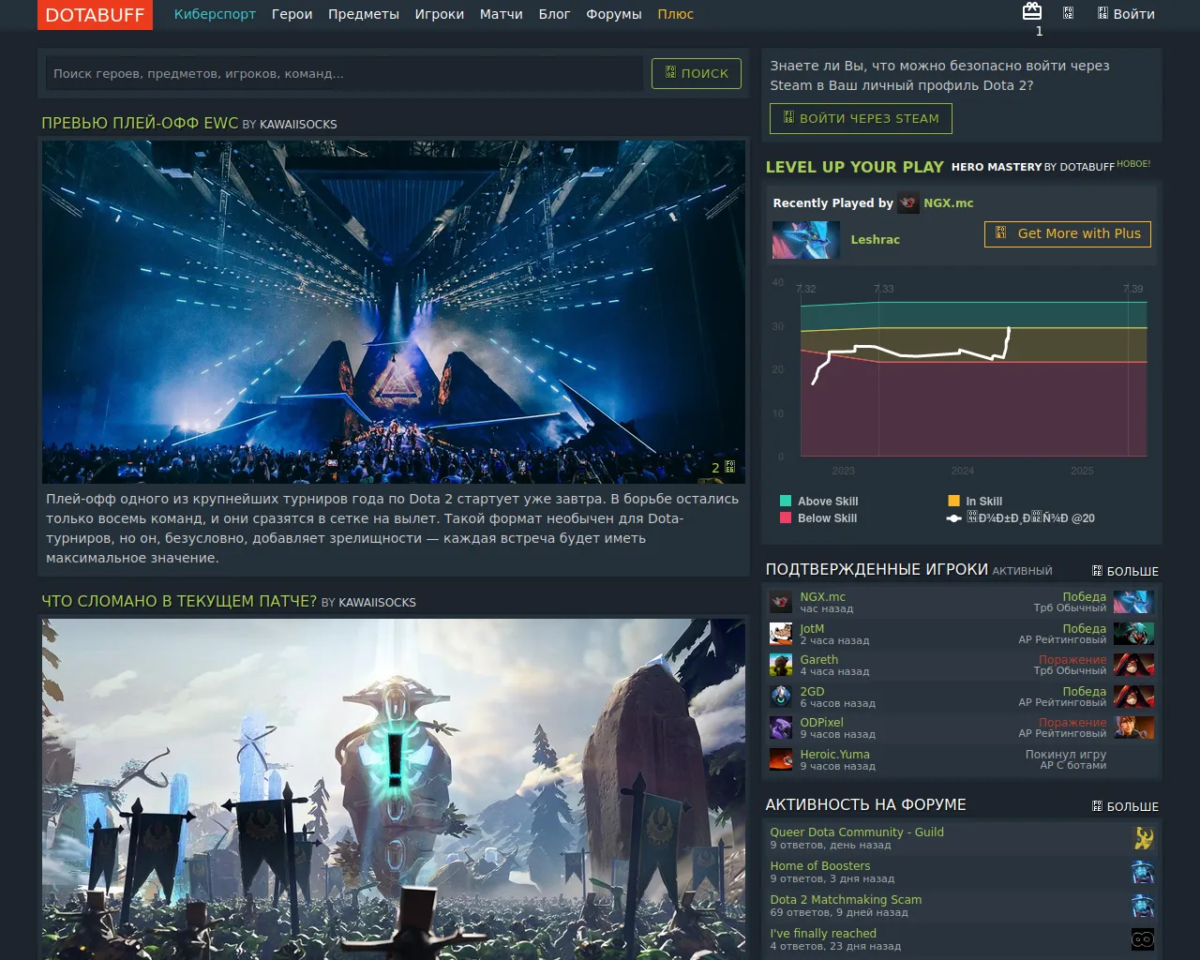This screenshot has width=1200, height=960.
Task: Click NGX.mc's hero icon in verified players
Action: tap(1132, 602)
